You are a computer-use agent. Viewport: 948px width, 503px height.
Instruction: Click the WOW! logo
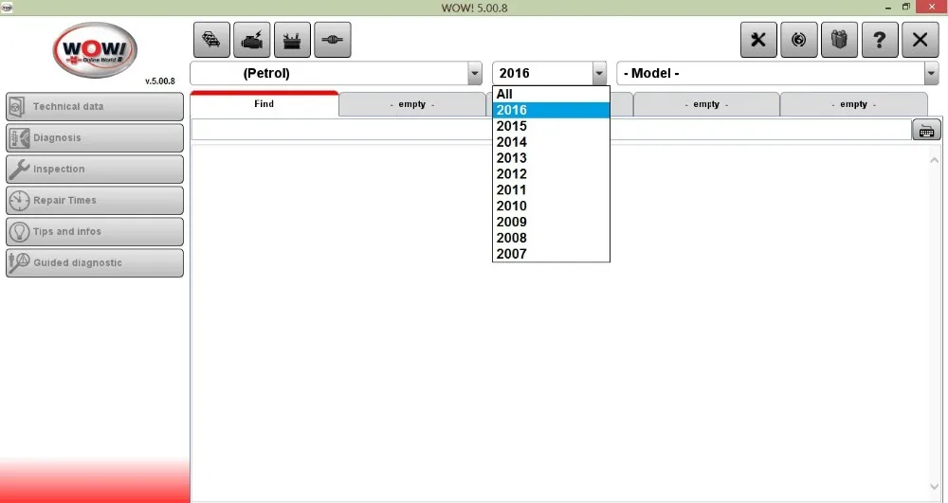point(95,50)
